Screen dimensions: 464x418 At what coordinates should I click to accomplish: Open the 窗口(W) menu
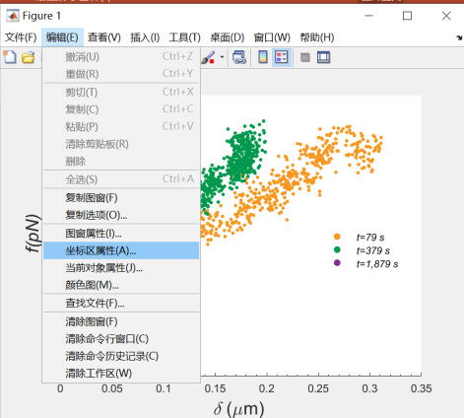coord(272,37)
